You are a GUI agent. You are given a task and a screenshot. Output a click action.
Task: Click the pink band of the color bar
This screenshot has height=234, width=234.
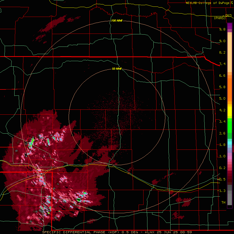[x=230, y=158]
